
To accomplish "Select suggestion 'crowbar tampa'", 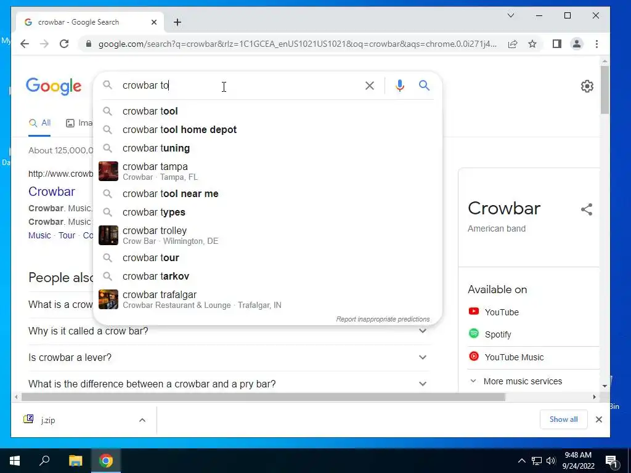I will point(267,171).
